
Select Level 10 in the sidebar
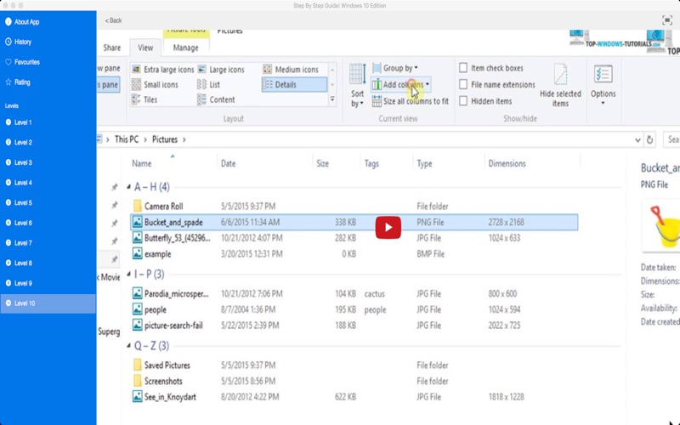[x=48, y=303]
